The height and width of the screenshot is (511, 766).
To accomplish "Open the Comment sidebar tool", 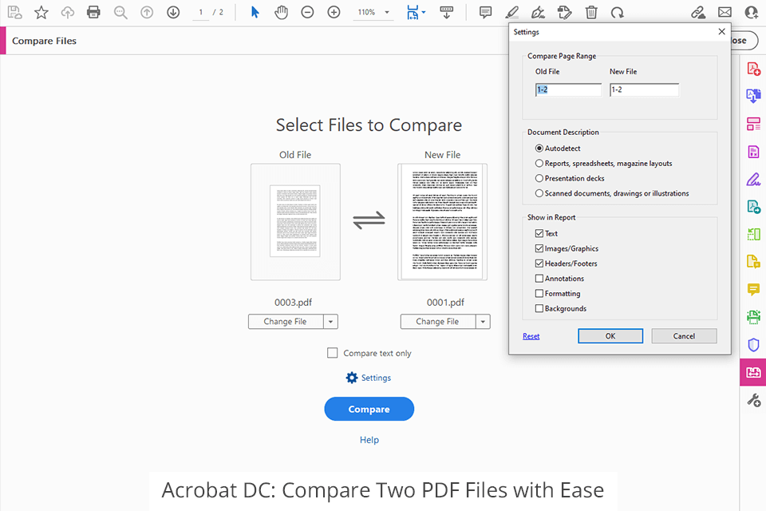I will [x=753, y=290].
